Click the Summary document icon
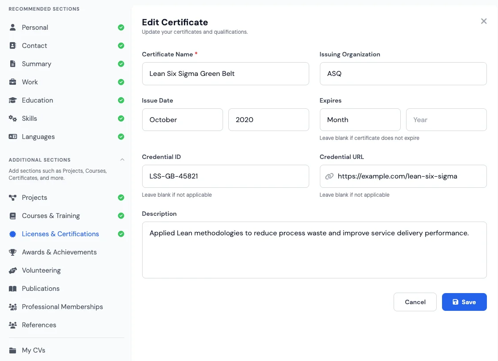498x361 pixels. pos(13,64)
